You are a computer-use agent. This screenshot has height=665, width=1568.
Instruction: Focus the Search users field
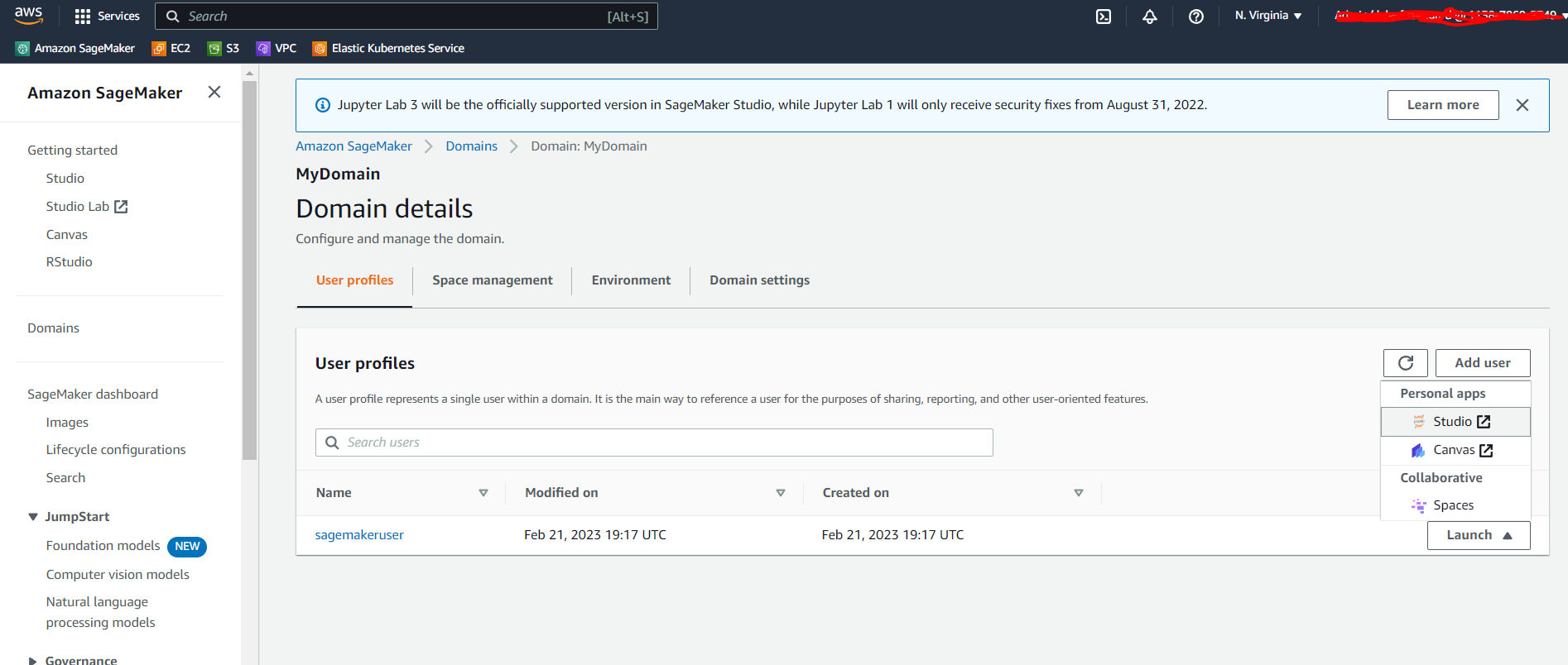(654, 443)
